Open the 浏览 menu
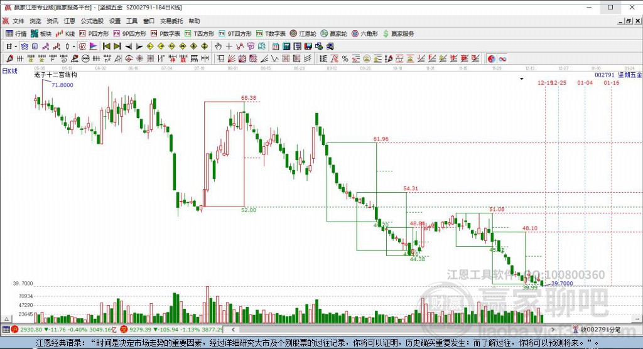 point(35,21)
